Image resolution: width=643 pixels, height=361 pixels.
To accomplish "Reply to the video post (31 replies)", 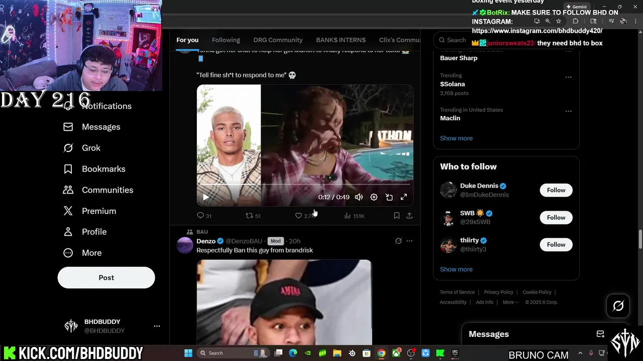I will click(204, 216).
